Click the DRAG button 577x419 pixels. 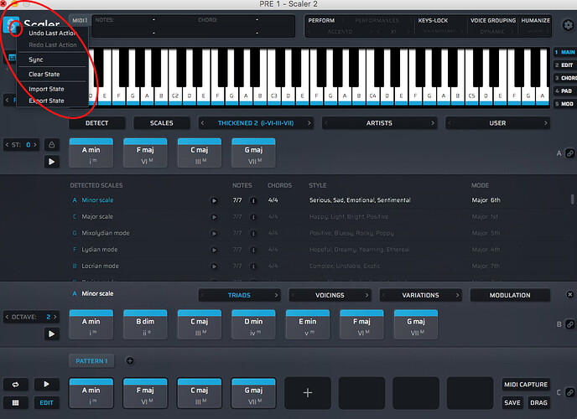pyautogui.click(x=538, y=403)
